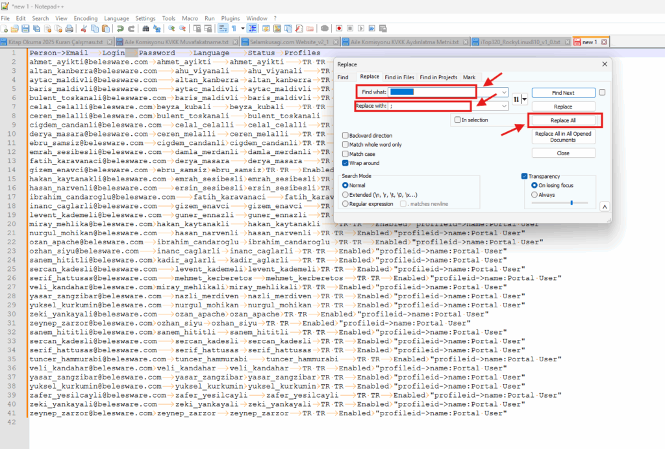665x449 pixels.
Task: Expand the Replace with history dropdown
Action: tap(504, 106)
